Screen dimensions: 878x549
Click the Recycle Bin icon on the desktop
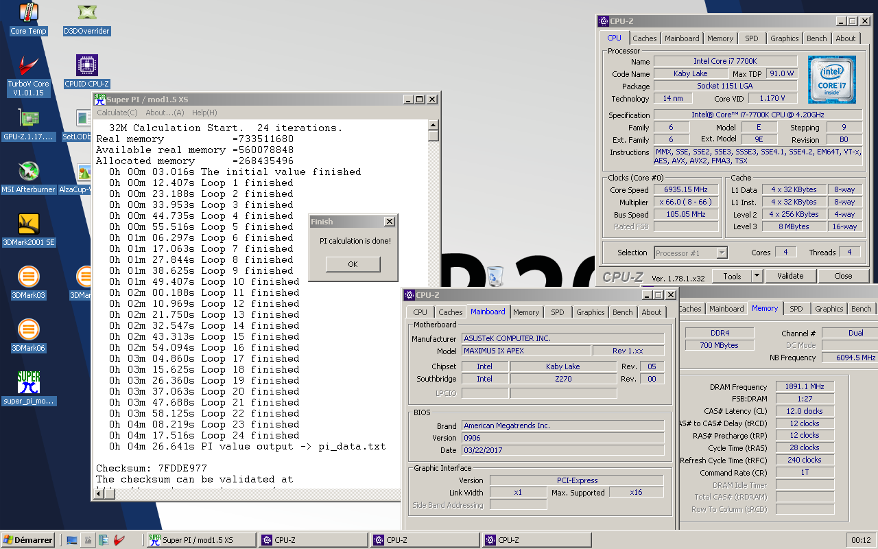pyautogui.click(x=495, y=277)
